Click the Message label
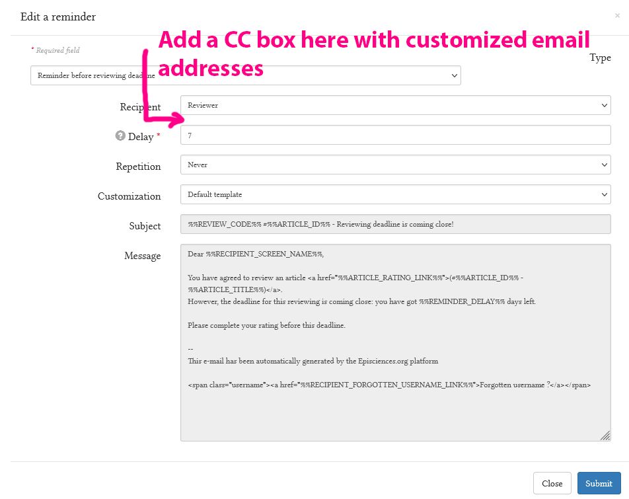 143,256
